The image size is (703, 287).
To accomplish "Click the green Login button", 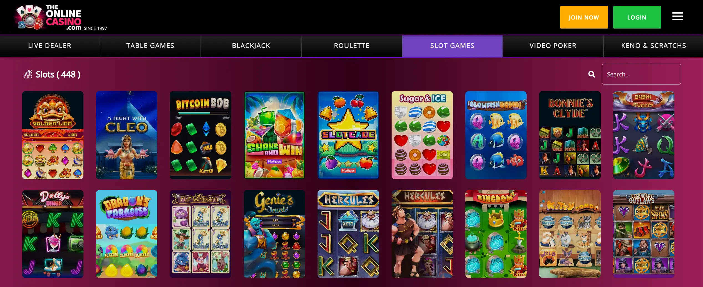I will [x=637, y=17].
